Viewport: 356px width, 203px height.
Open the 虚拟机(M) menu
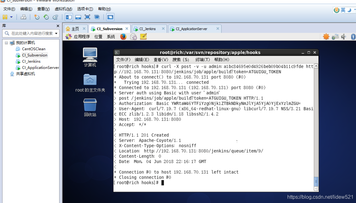click(63, 9)
